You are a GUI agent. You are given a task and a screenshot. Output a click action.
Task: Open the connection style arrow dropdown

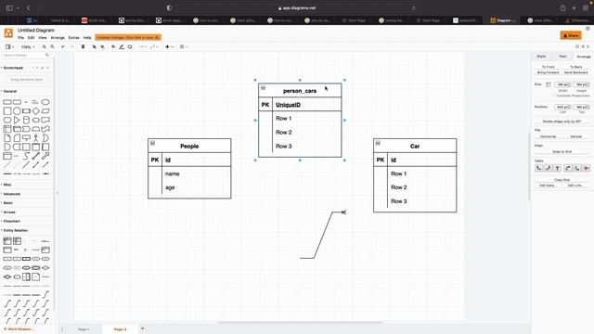[142, 47]
